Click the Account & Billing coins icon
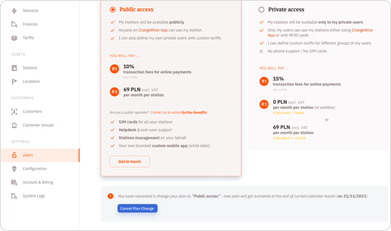The height and width of the screenshot is (231, 391). coord(14,182)
